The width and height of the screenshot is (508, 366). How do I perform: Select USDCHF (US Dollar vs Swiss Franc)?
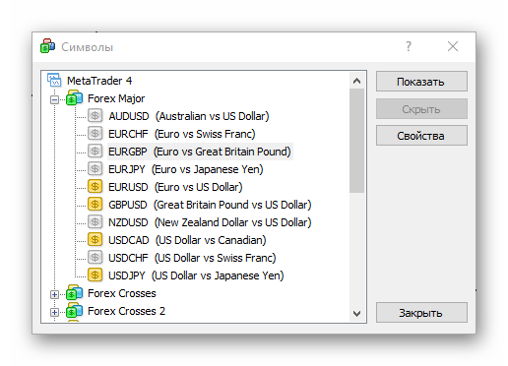[192, 258]
